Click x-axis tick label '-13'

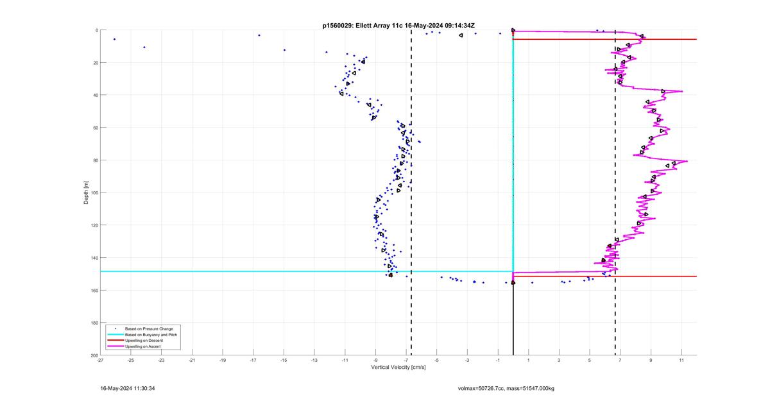(314, 361)
